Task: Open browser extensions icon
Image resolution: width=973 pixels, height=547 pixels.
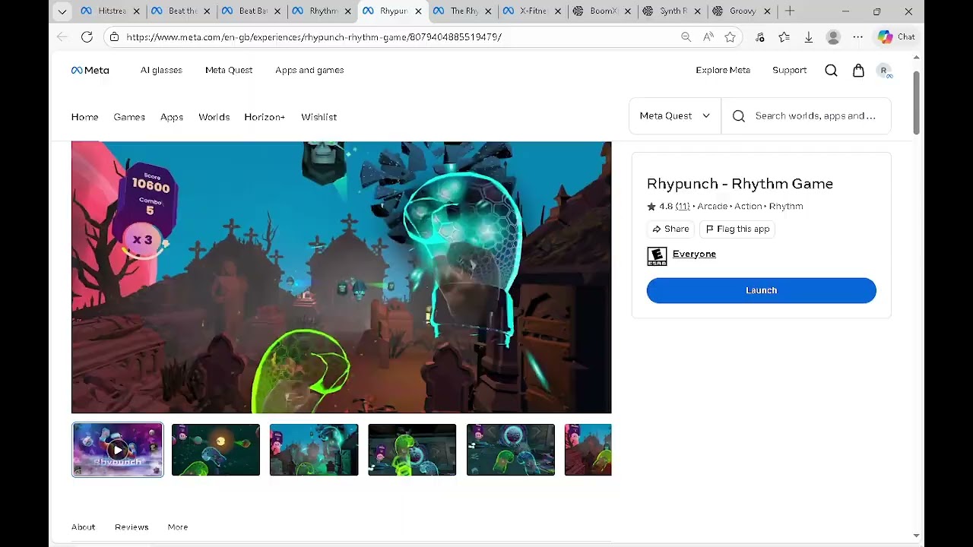Action: 760,36
